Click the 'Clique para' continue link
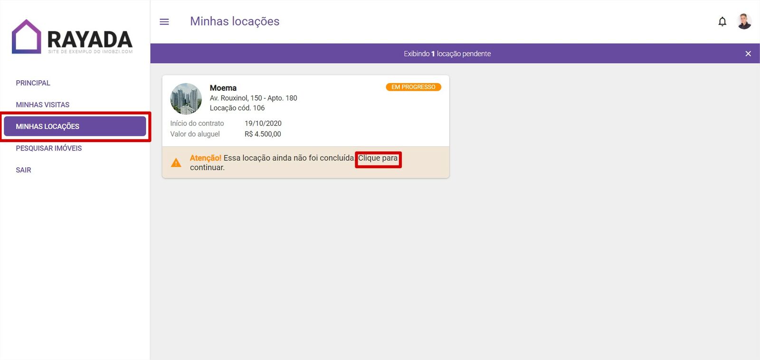The height and width of the screenshot is (360, 760). (378, 158)
